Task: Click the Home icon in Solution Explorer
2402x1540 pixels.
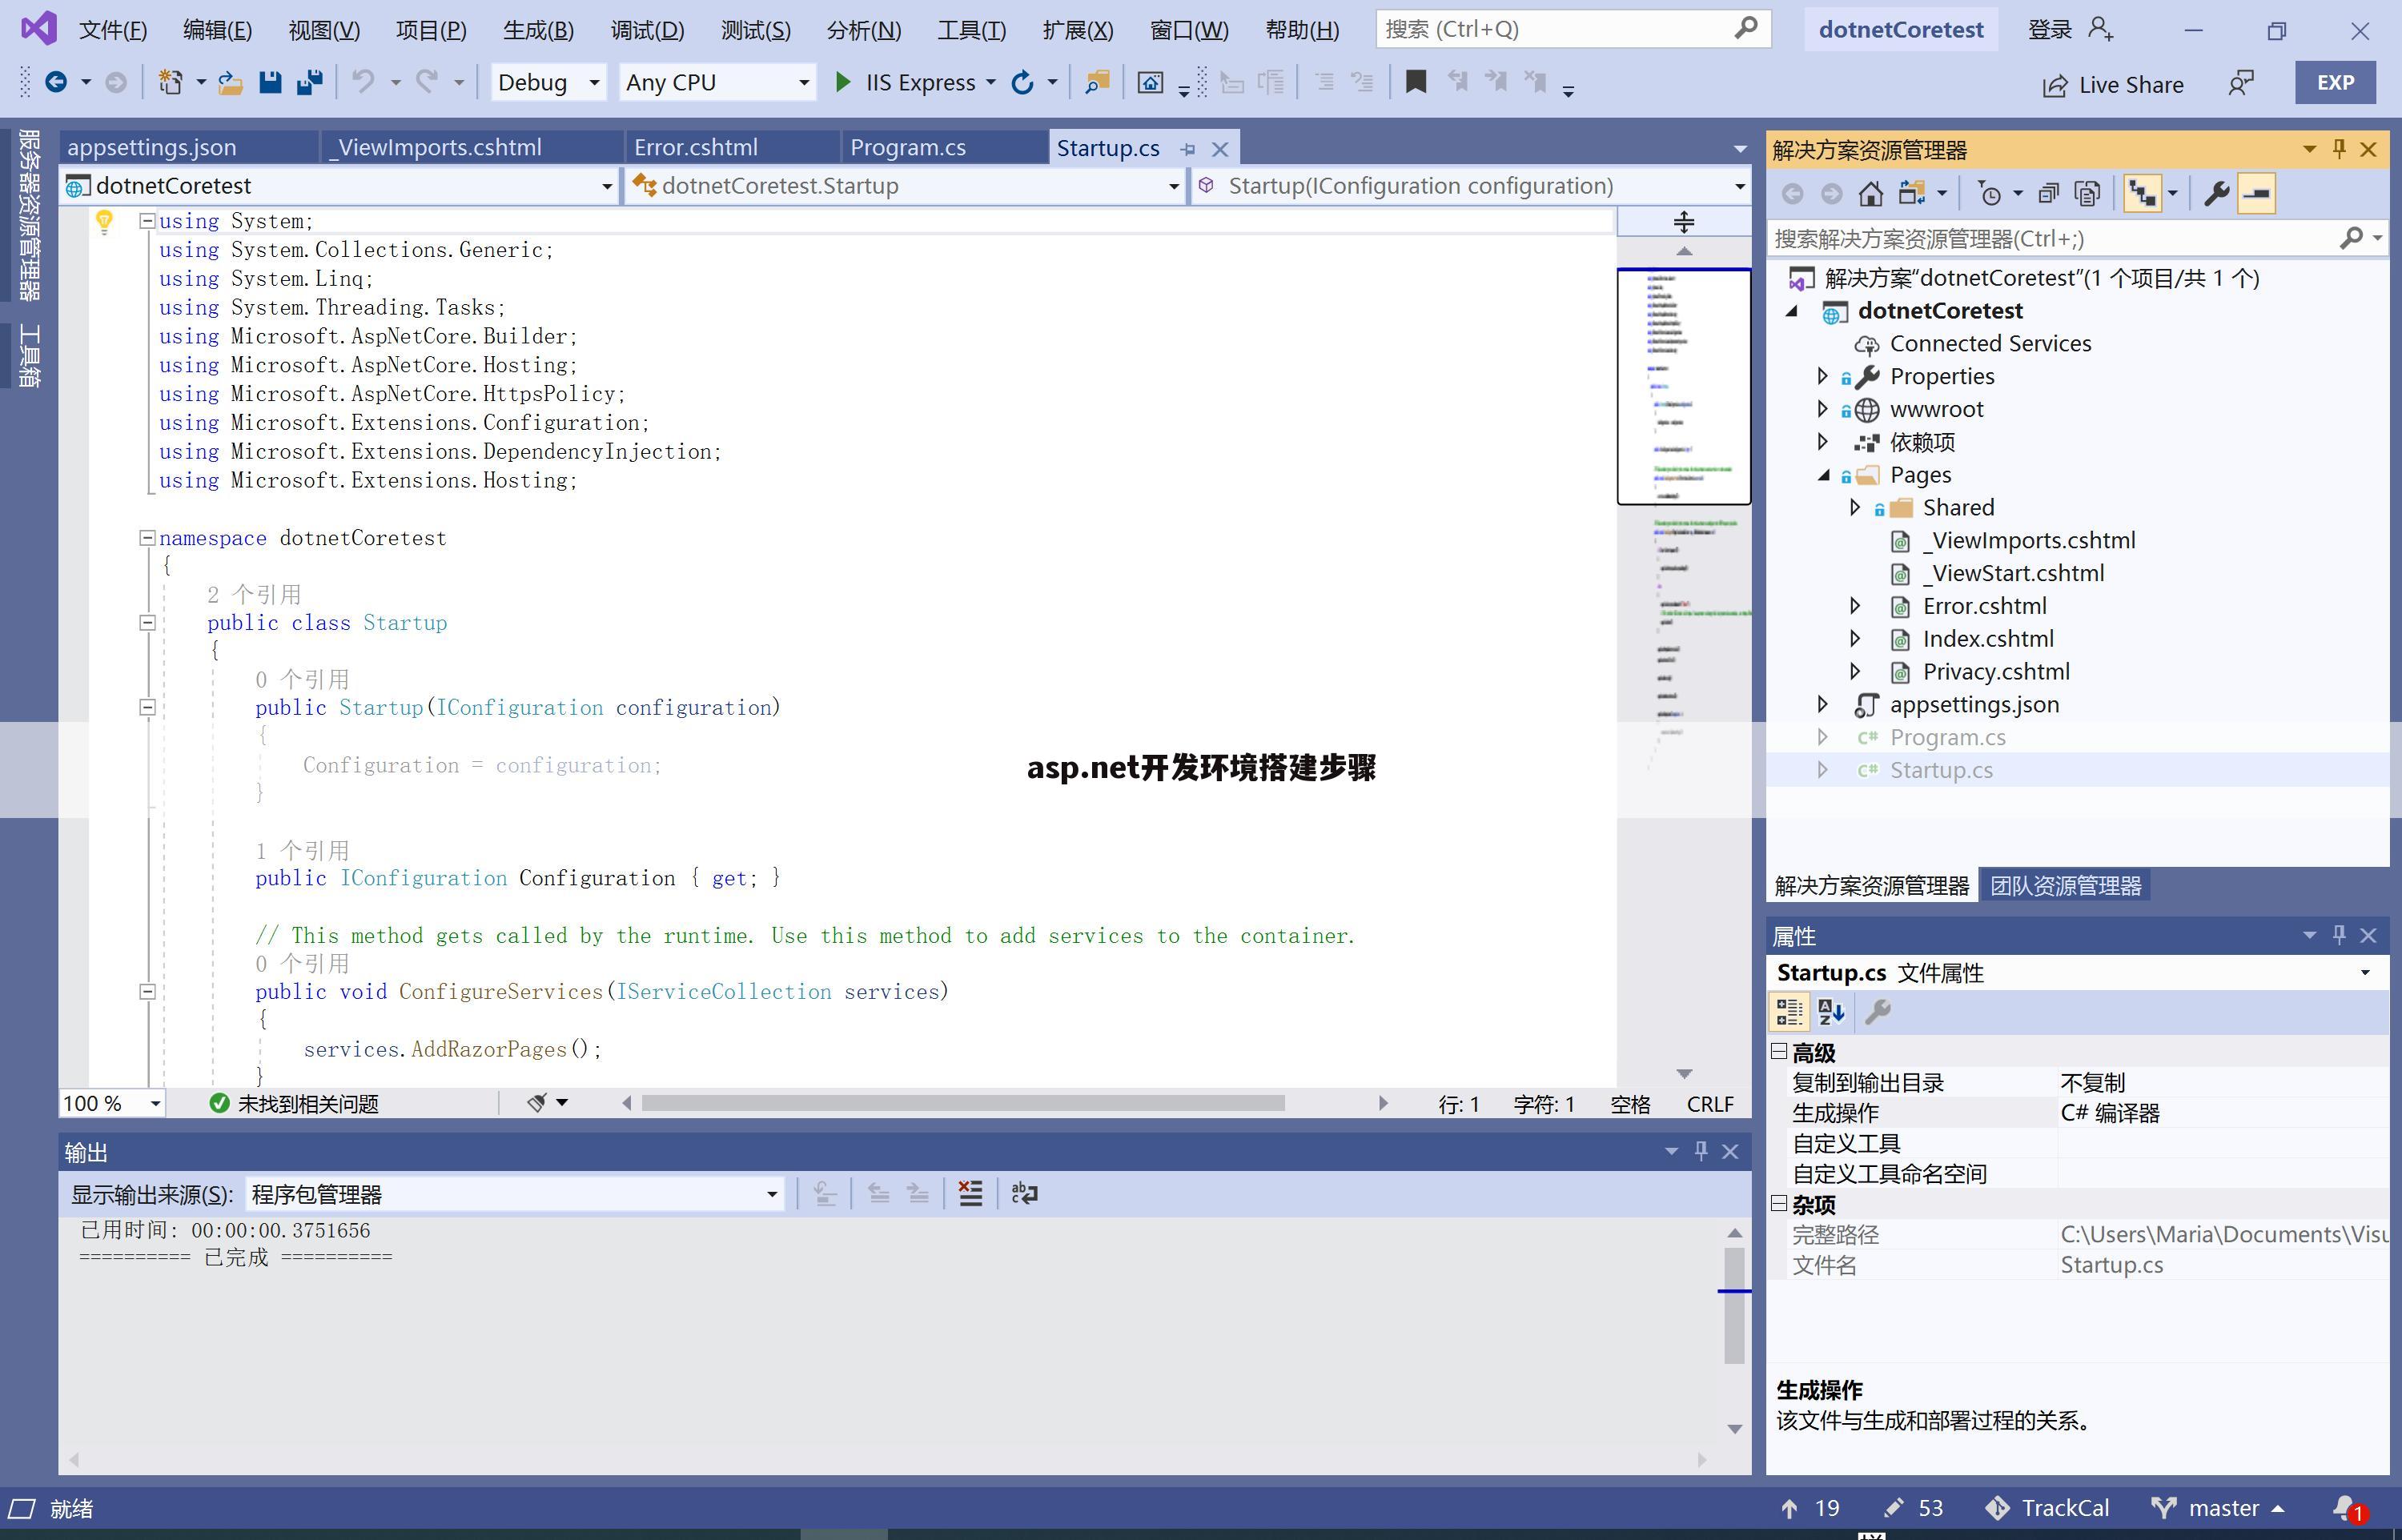Action: coord(1871,194)
